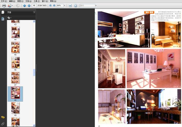Open the 文档 (Document) menu
The height and width of the screenshot is (127, 182).
click(29, 1)
